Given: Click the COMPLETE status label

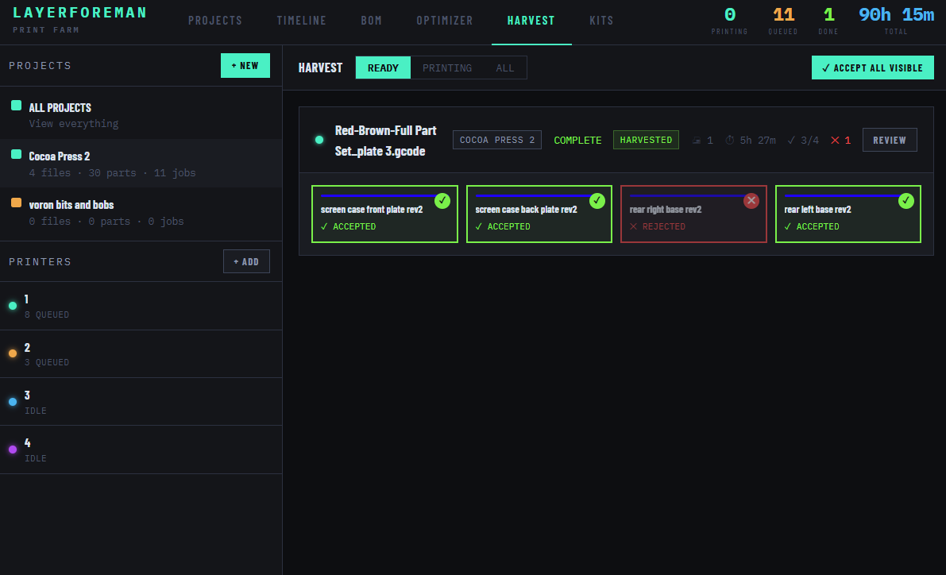Looking at the screenshot, I should point(577,140).
